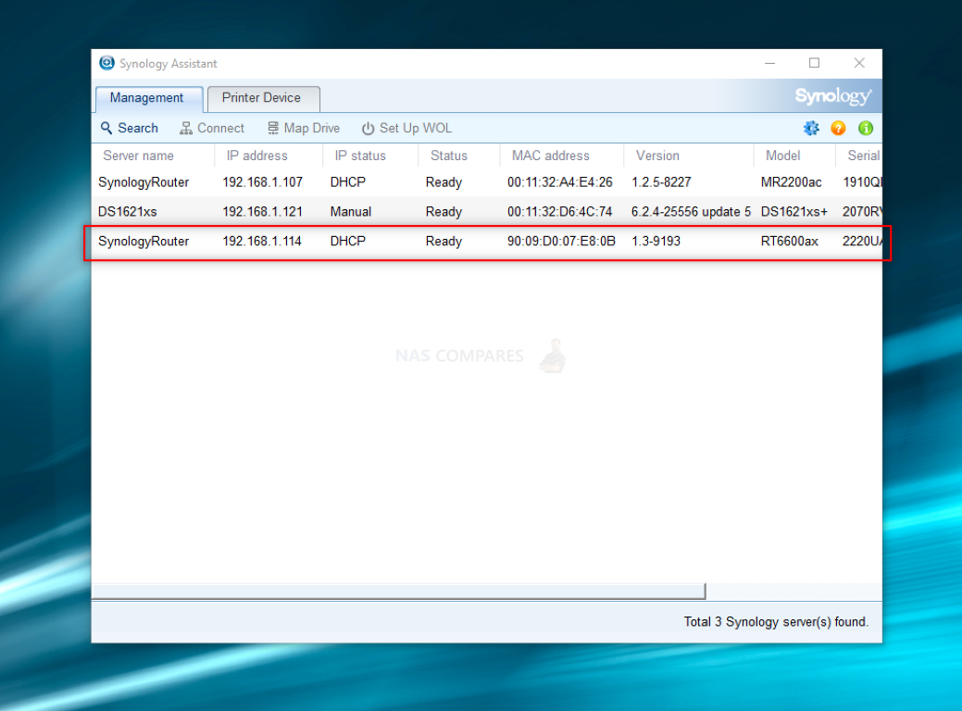The height and width of the screenshot is (711, 962).
Task: Click IP address 192.168.1.107
Action: [263, 182]
